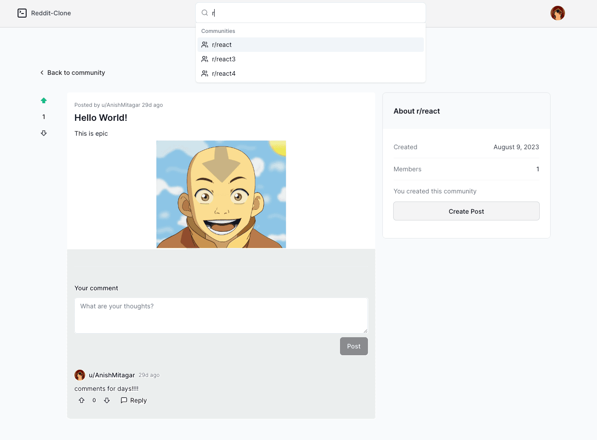Click the 'comments for days!!!!' comment text
Image resolution: width=597 pixels, height=440 pixels.
pos(106,389)
